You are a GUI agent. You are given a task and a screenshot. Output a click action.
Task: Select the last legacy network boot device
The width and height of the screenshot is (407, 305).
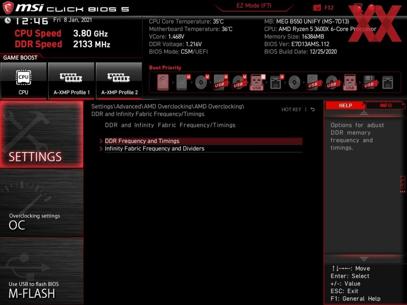tap(388, 82)
